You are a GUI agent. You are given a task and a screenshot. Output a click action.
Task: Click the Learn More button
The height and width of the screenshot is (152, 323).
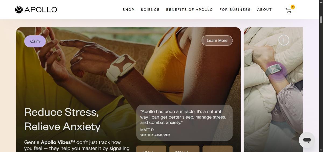pos(217,40)
